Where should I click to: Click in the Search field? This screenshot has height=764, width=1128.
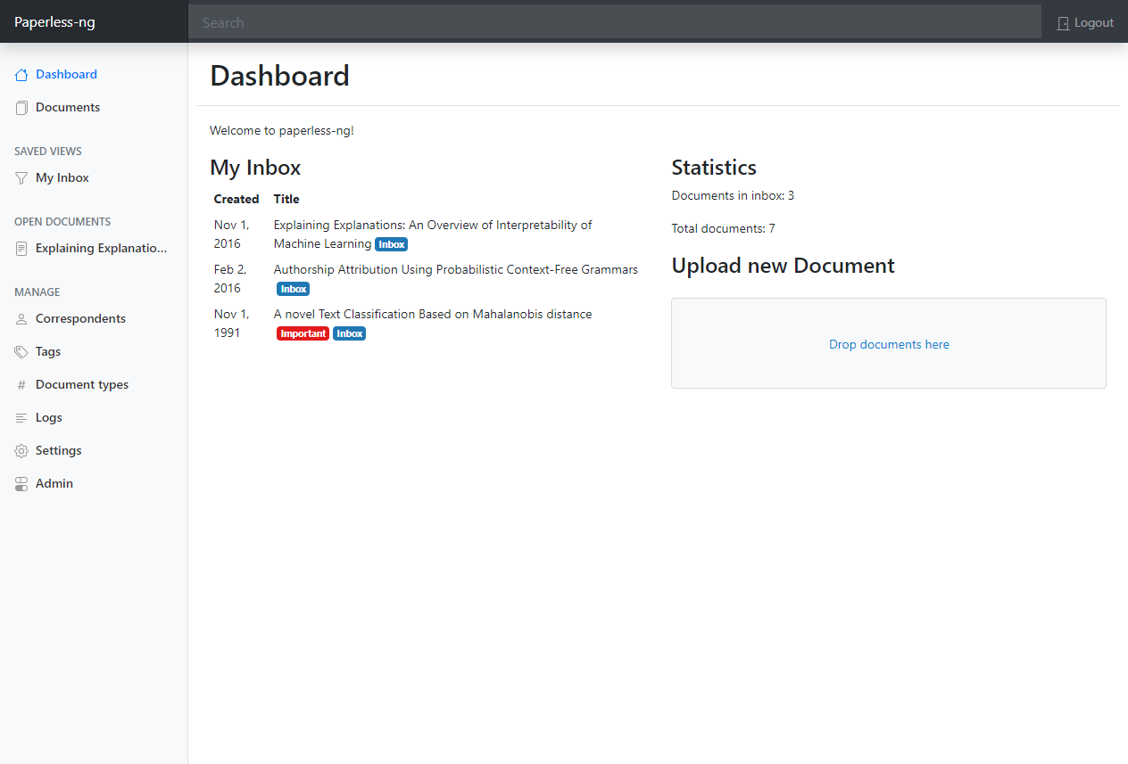(x=614, y=23)
